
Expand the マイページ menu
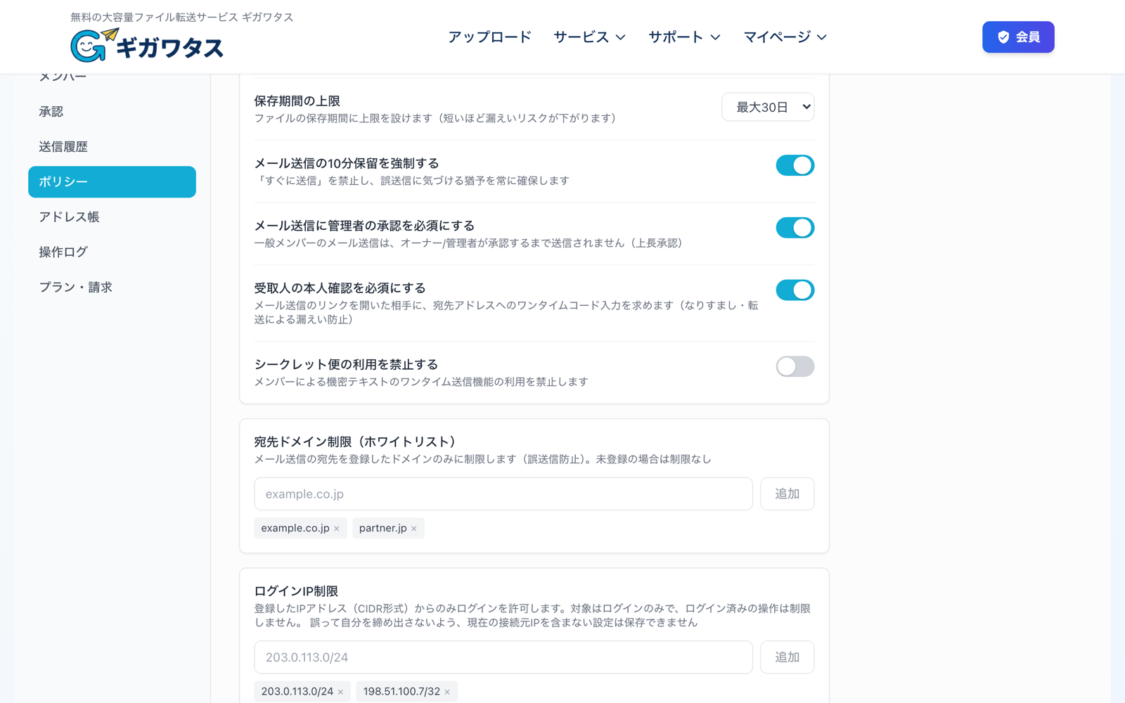[785, 37]
